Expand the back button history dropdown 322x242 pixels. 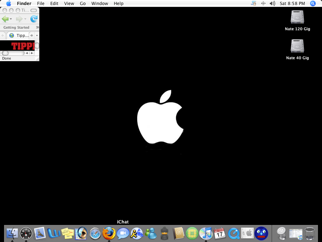(11, 19)
